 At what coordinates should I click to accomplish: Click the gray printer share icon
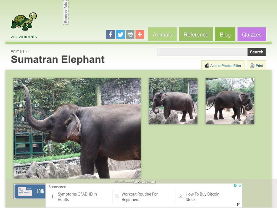click(x=130, y=34)
